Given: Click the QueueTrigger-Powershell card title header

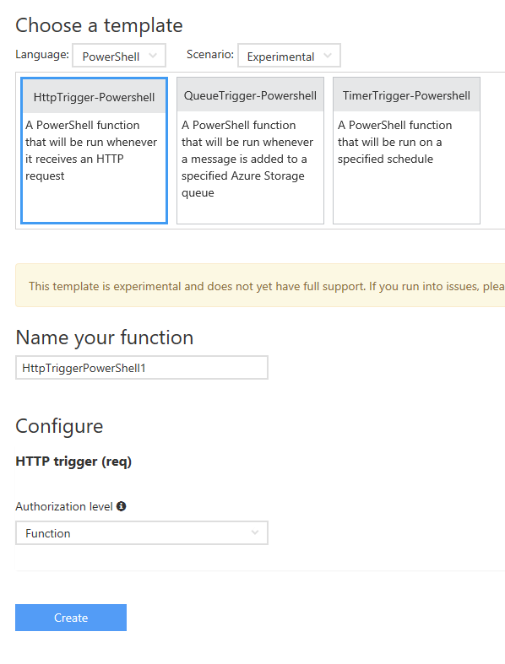Looking at the screenshot, I should pyautogui.click(x=250, y=95).
